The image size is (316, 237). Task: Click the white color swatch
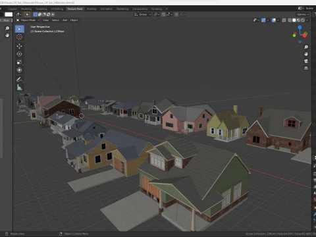[9, 14]
